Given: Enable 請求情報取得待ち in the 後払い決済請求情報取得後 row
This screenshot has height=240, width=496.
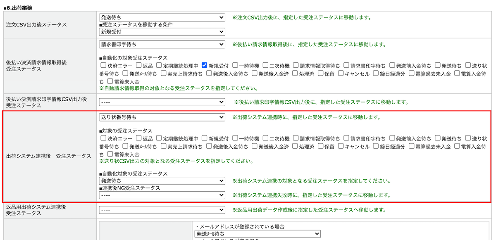Looking at the screenshot, I should click(296, 65).
